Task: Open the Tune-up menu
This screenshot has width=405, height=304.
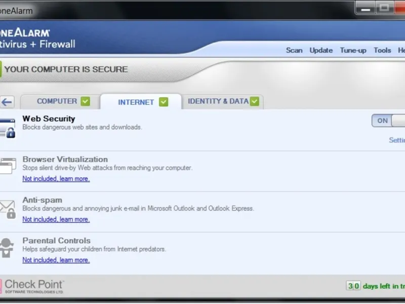Action: click(x=353, y=50)
